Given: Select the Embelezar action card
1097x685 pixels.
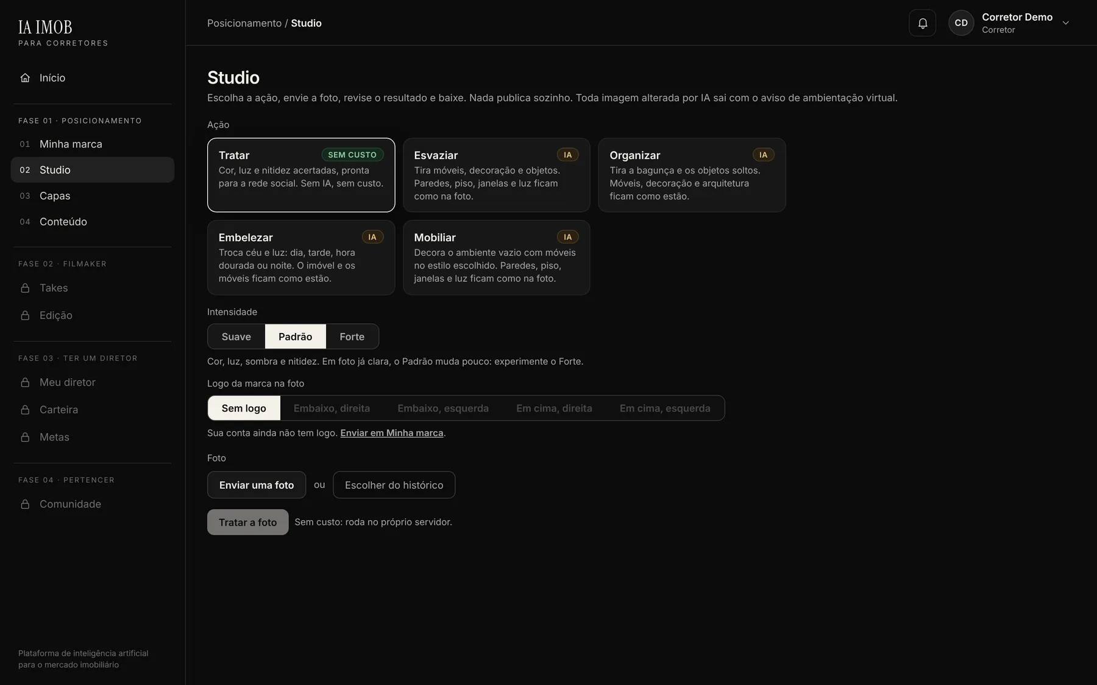Looking at the screenshot, I should pyautogui.click(x=301, y=258).
